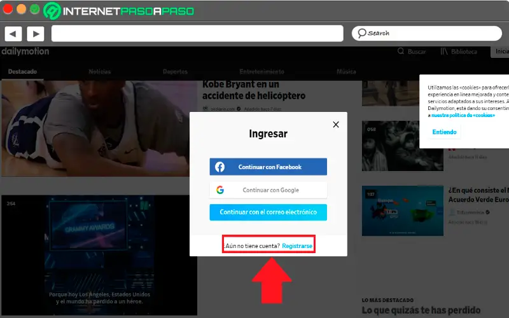Switch to the Entretenimiento tab
509x318 pixels.
[x=261, y=71]
